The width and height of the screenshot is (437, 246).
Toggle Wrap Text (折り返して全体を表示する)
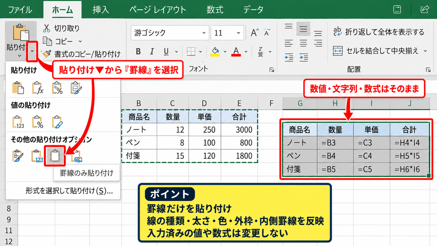[x=378, y=32]
